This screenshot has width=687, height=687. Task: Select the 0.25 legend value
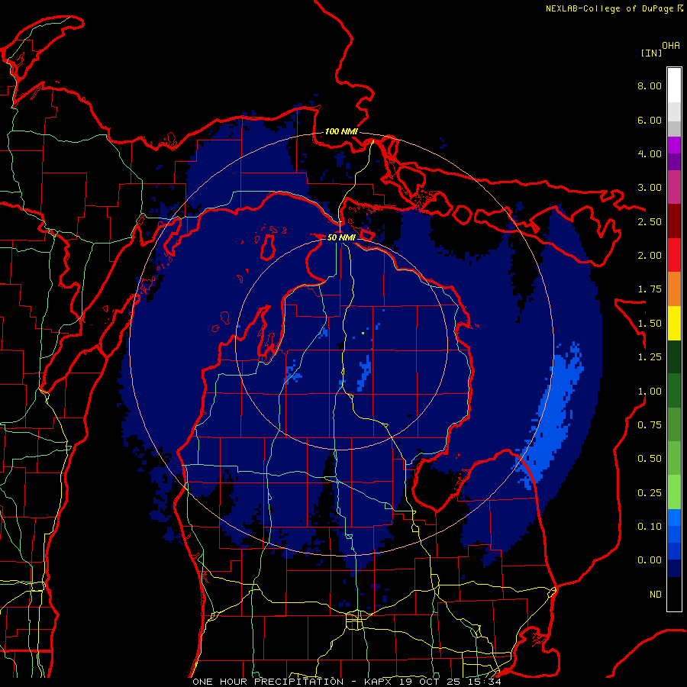click(x=650, y=493)
